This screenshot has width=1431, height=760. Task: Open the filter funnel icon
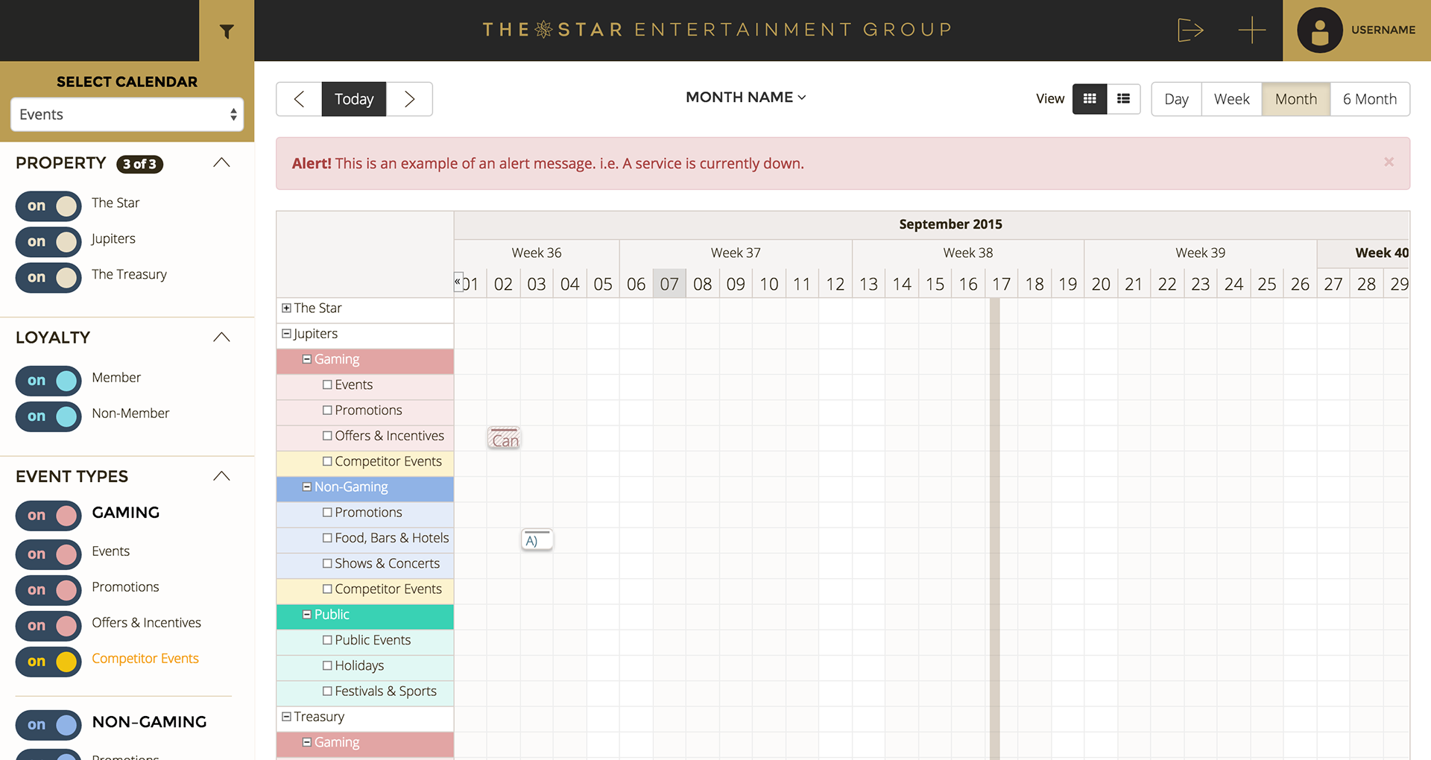227,31
